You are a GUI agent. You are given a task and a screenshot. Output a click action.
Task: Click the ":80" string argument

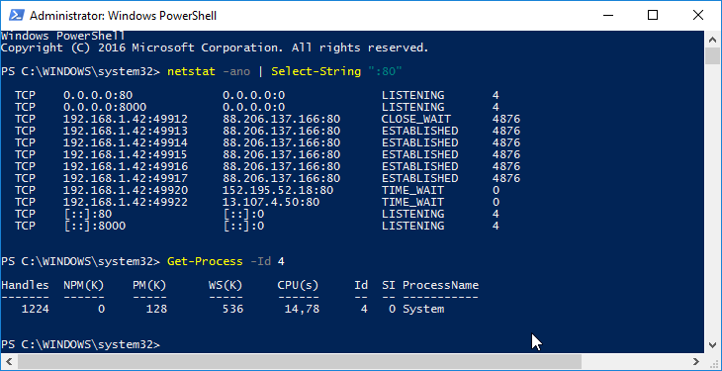click(386, 71)
